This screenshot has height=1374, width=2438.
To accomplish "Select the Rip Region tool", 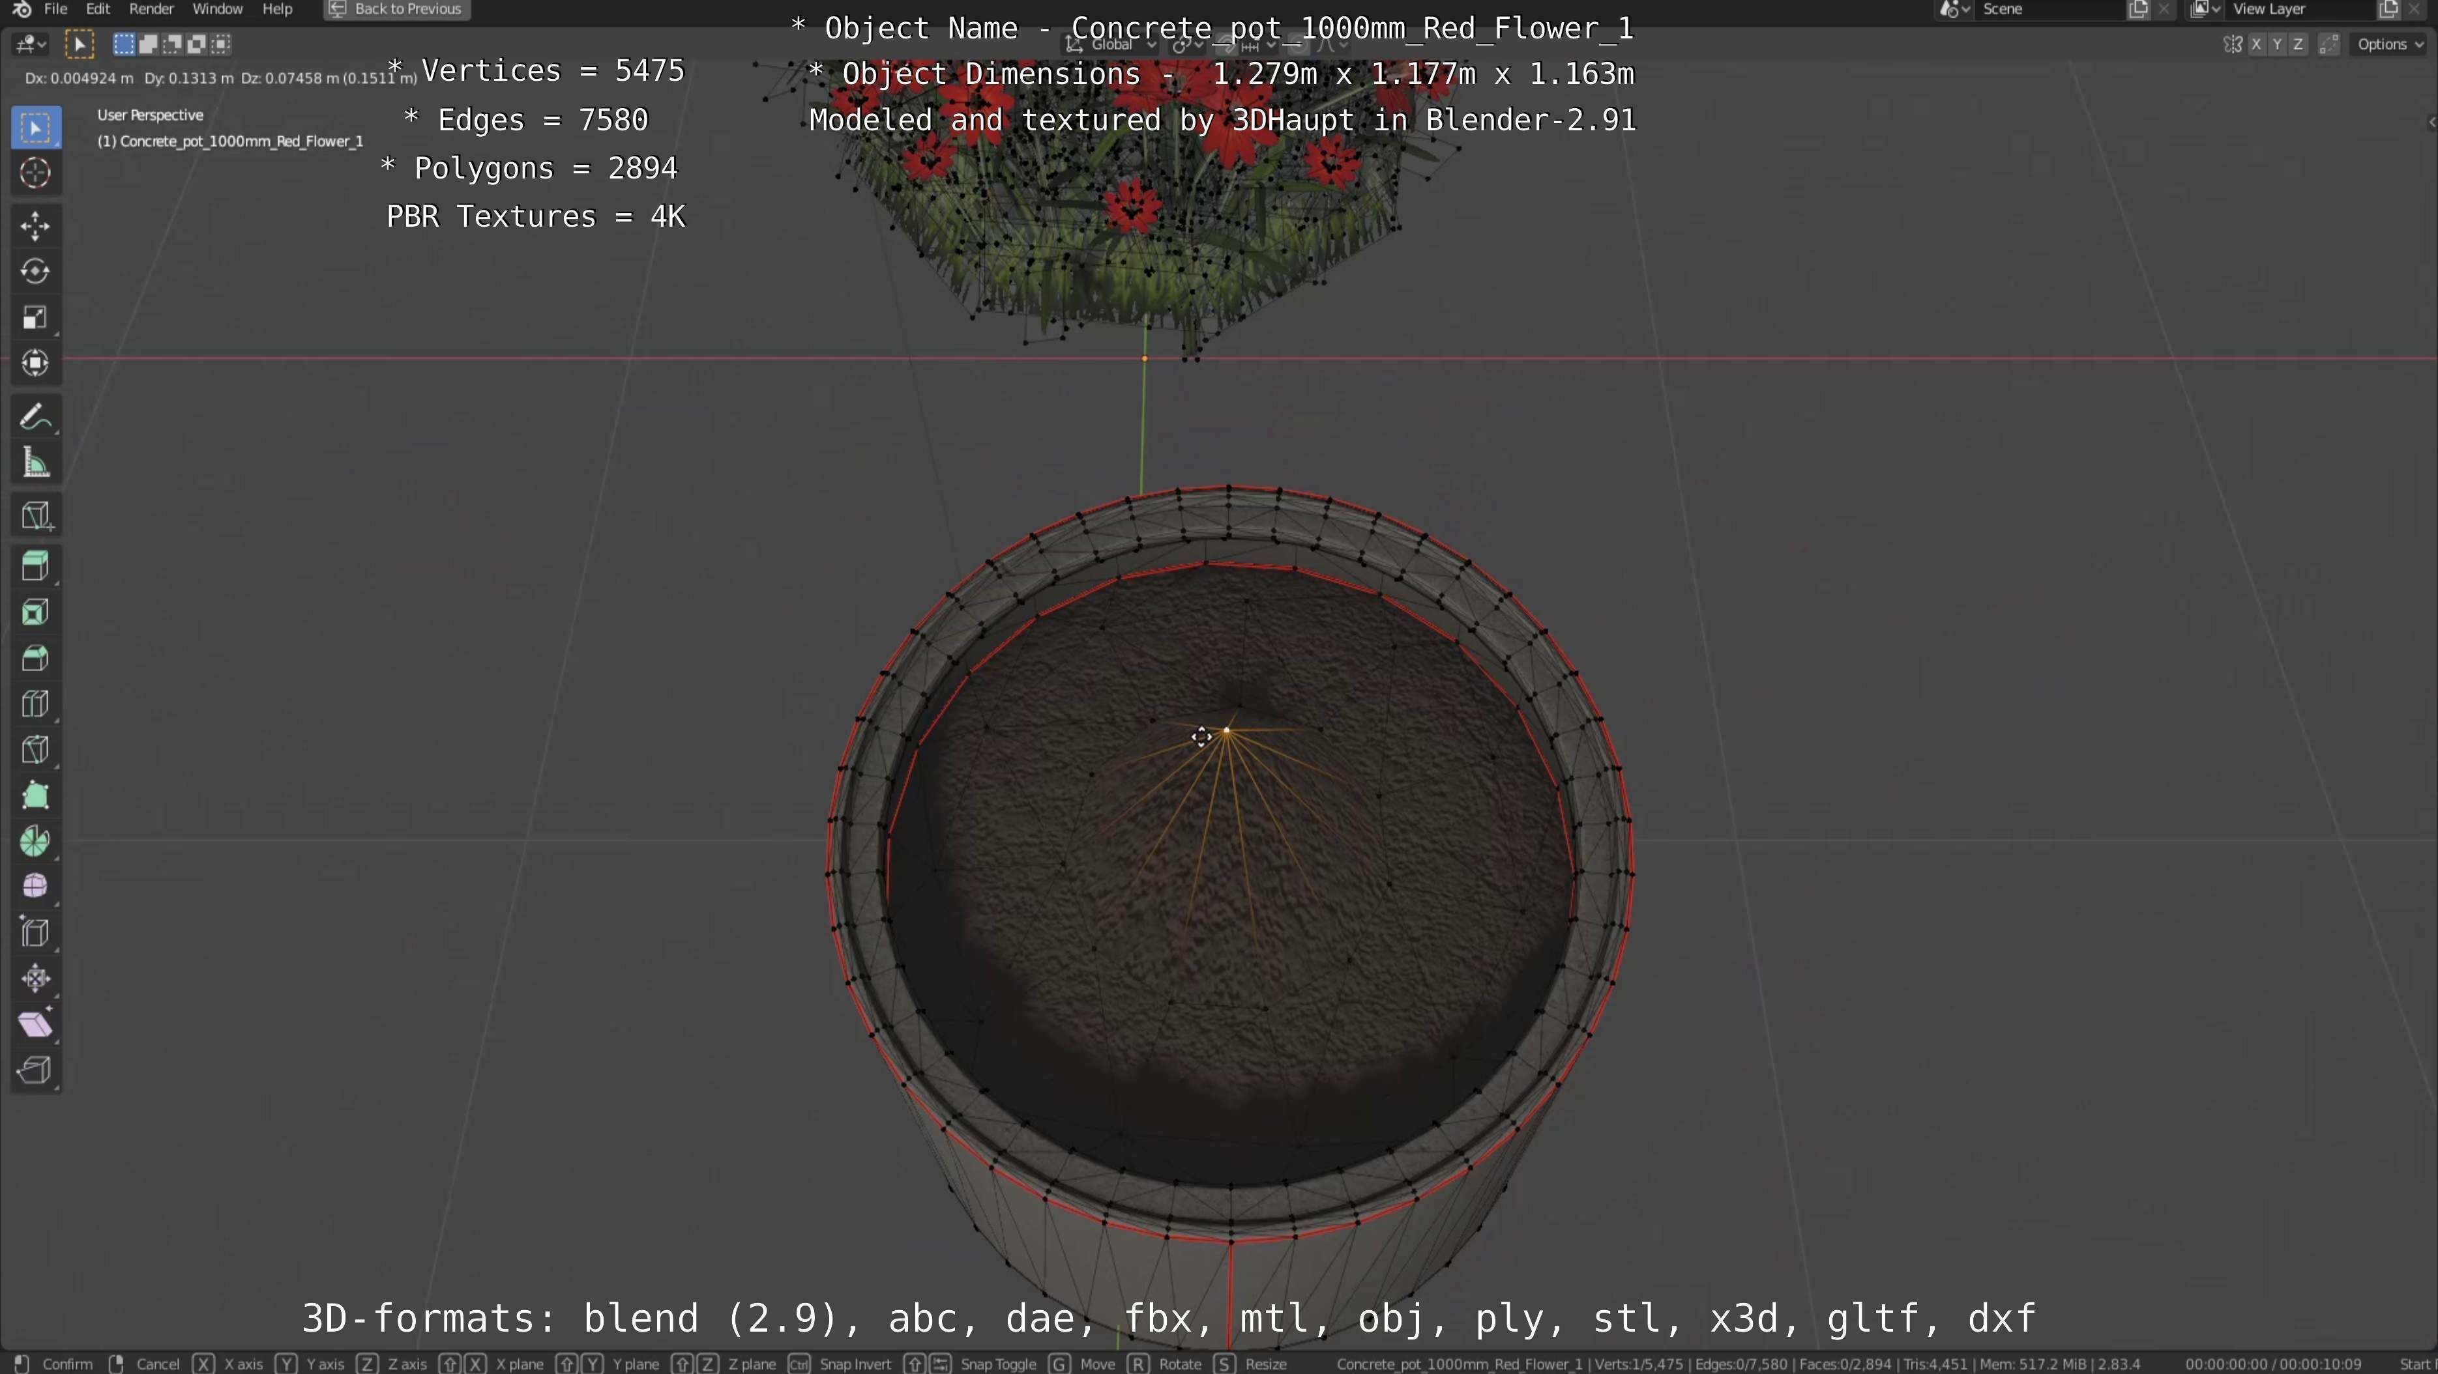I will (x=36, y=1070).
